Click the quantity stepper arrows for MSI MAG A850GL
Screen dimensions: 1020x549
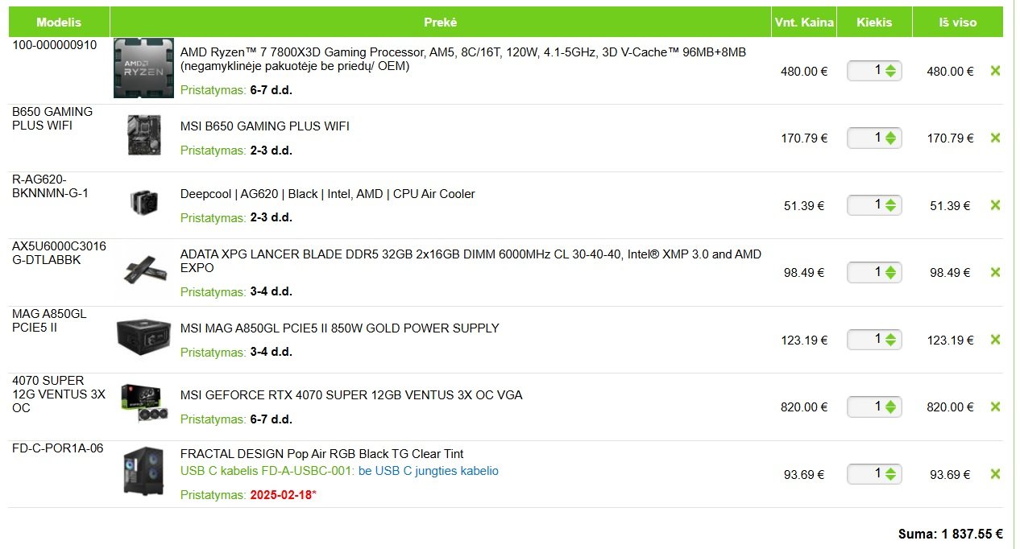point(890,340)
